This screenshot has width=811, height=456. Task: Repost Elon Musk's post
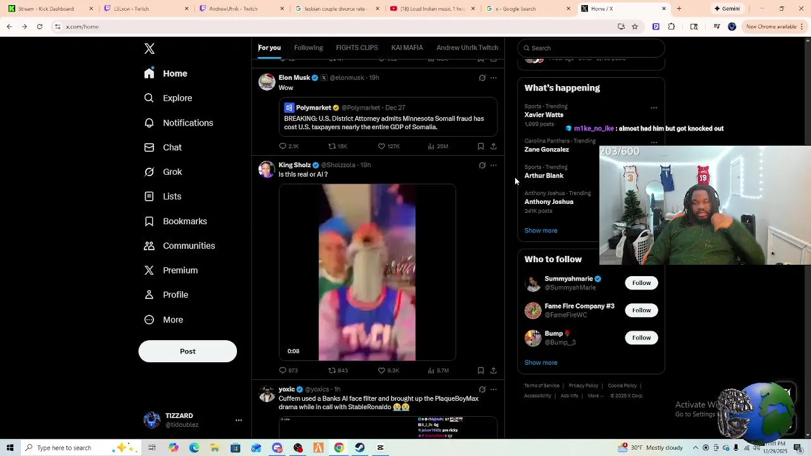tap(337, 146)
